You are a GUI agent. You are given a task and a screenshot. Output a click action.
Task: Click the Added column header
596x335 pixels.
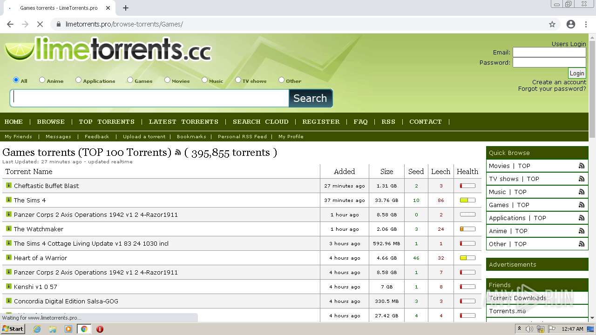pos(345,171)
